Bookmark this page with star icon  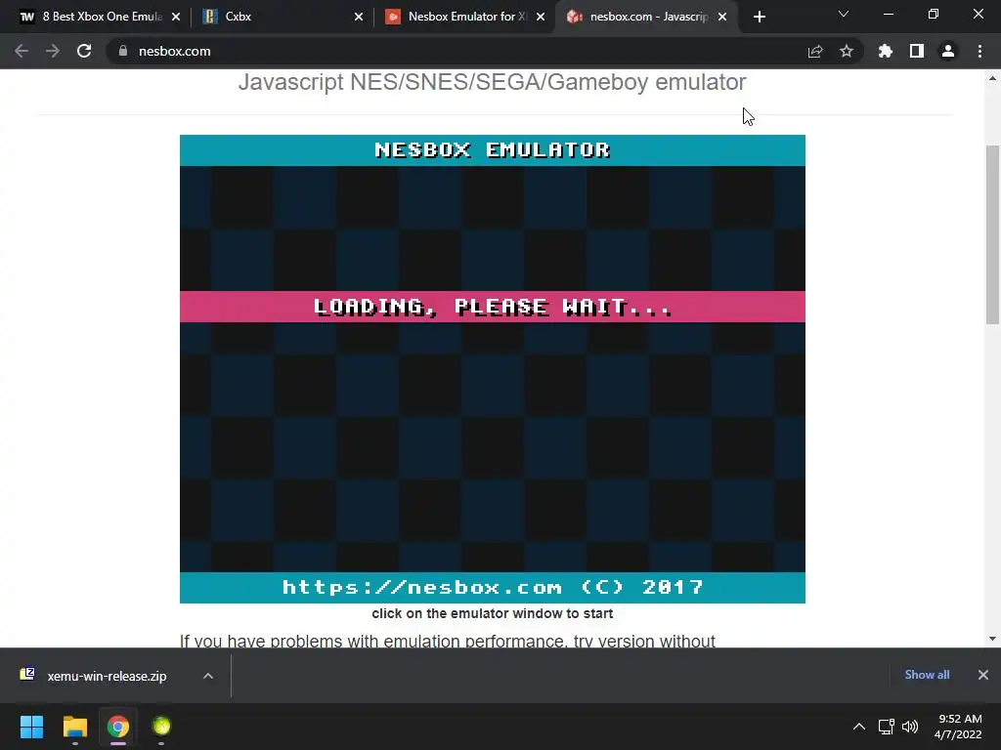click(x=847, y=51)
